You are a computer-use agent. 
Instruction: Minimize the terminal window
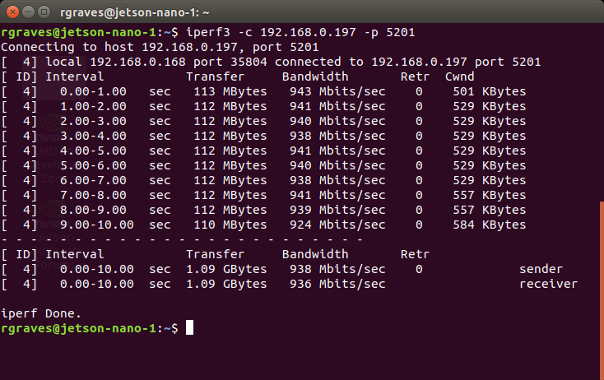(x=27, y=12)
